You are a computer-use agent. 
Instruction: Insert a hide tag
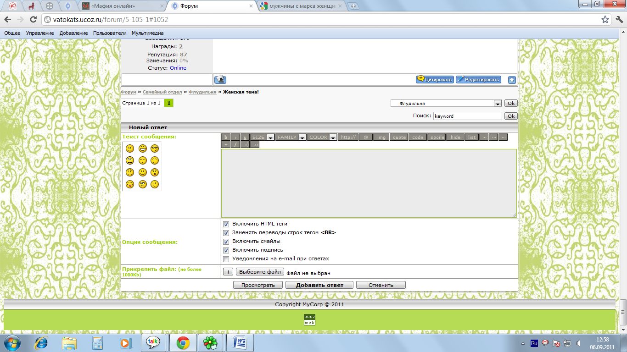click(x=455, y=137)
